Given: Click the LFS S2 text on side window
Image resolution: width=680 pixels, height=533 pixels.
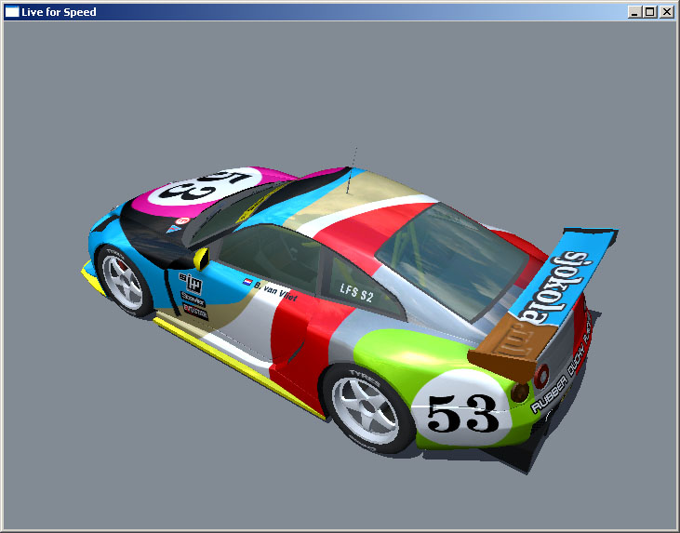Looking at the screenshot, I should (x=356, y=293).
